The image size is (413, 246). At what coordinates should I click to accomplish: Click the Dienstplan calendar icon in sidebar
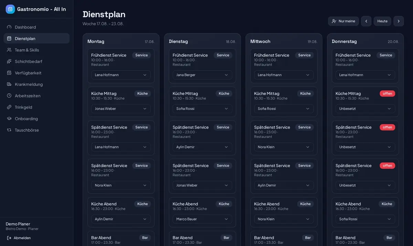click(x=9, y=38)
